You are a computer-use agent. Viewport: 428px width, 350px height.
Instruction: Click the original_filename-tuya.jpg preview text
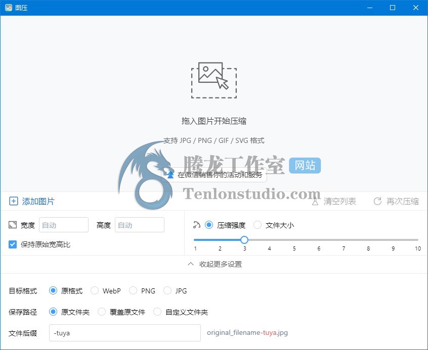pos(247,333)
